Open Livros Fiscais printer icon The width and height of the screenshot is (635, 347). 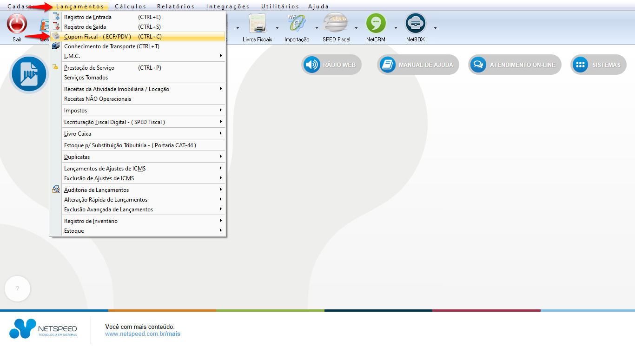257,24
